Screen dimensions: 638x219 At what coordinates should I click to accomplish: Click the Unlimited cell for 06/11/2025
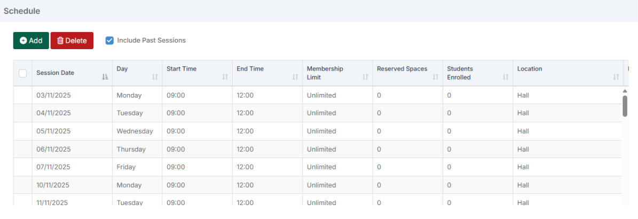(321, 149)
